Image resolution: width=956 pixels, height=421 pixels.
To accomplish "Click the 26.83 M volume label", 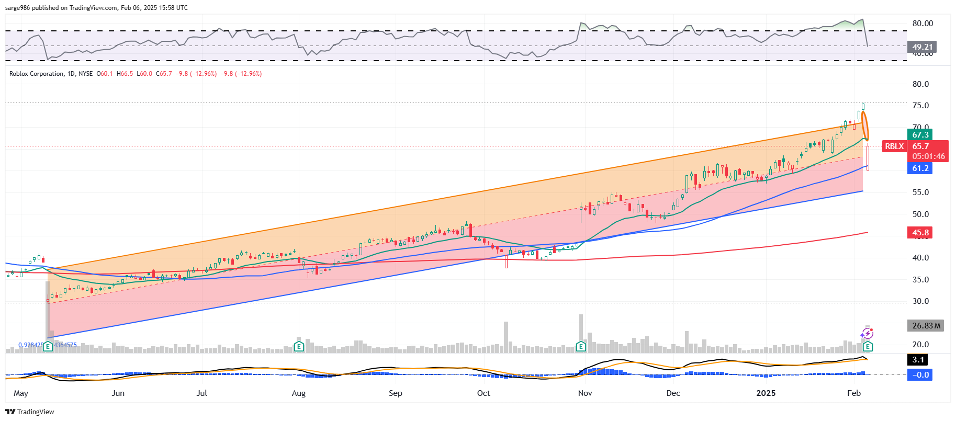I will point(926,326).
